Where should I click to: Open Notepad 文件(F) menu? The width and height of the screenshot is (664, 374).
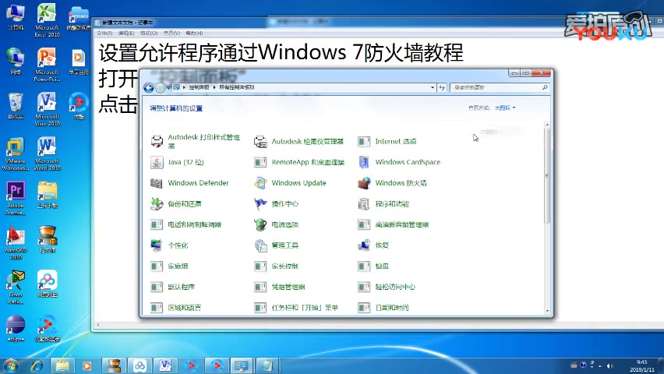pyautogui.click(x=104, y=33)
